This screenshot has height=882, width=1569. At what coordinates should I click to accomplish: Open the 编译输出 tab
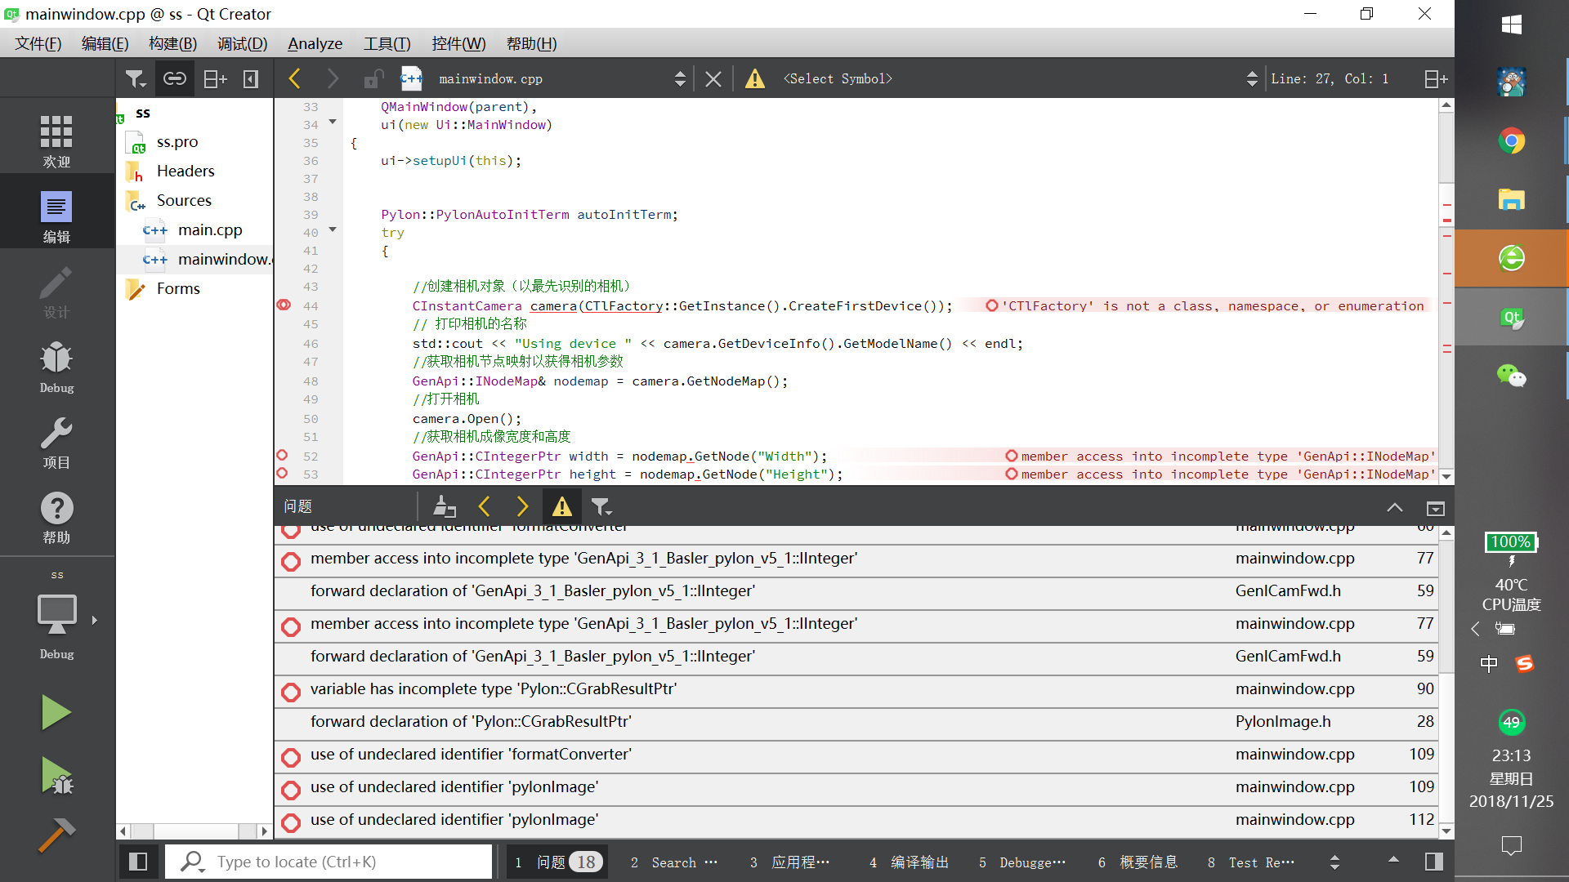tap(909, 862)
